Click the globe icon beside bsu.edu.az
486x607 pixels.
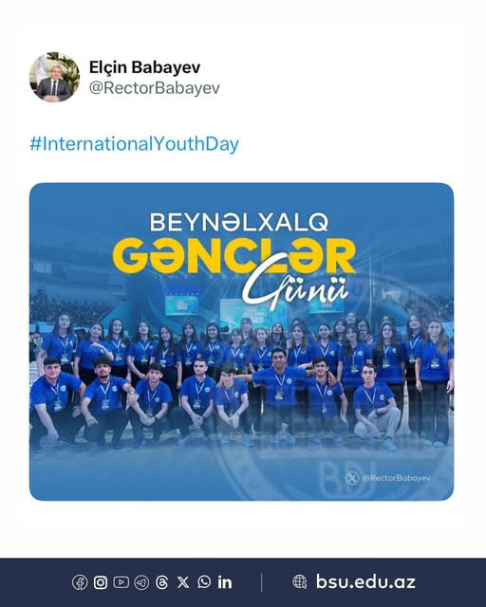(x=300, y=581)
